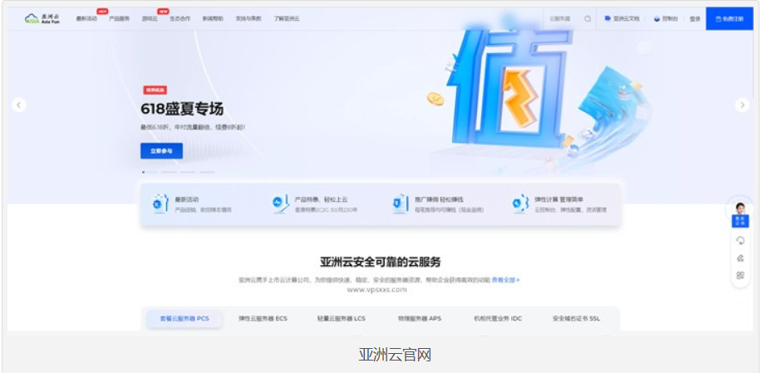Click the globe icon in top bar
762x373 pixels.
(x=587, y=18)
